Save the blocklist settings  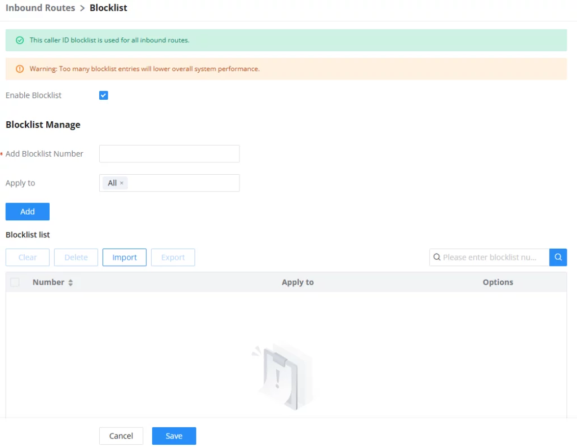(x=174, y=436)
